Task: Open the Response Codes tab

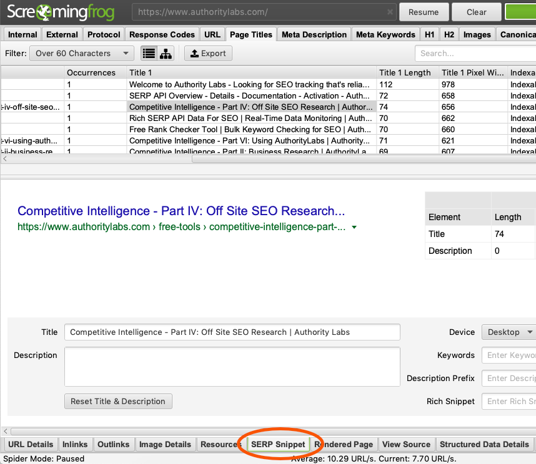Action: (162, 34)
